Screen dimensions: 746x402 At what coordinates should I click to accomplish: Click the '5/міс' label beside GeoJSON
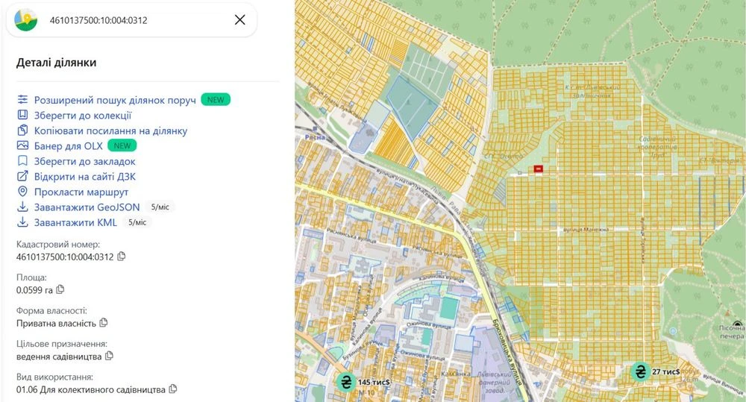160,207
